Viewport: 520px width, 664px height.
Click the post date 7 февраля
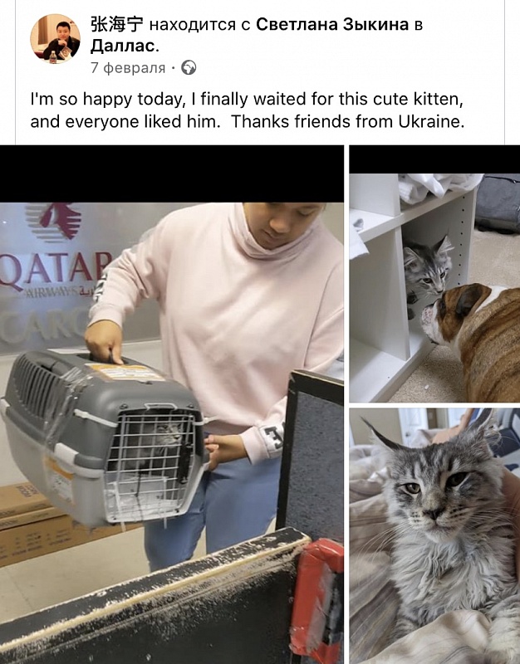[x=128, y=68]
